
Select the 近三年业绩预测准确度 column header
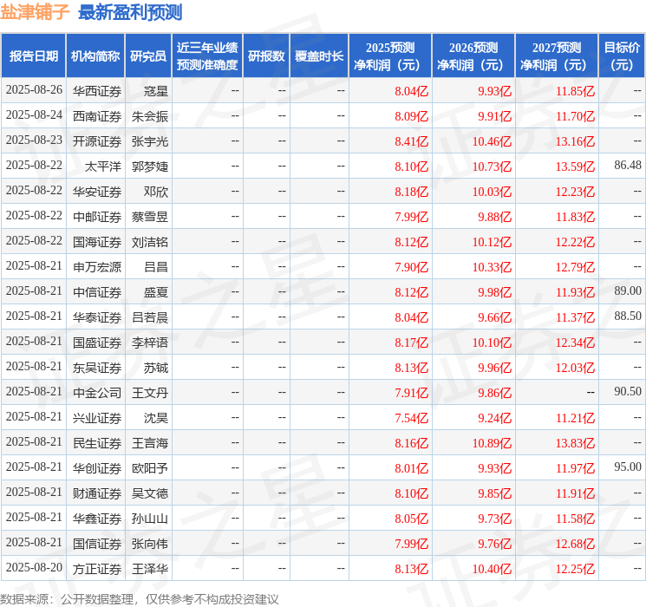(207, 55)
